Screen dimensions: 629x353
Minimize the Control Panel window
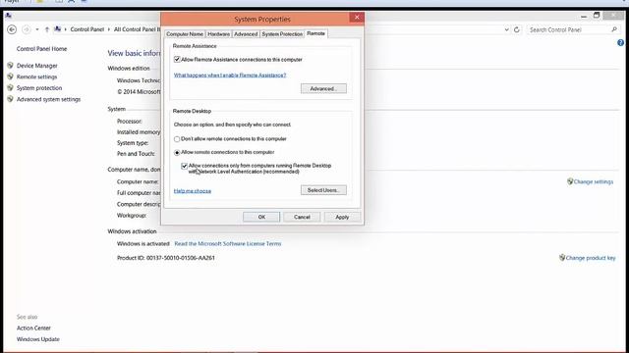[584, 16]
